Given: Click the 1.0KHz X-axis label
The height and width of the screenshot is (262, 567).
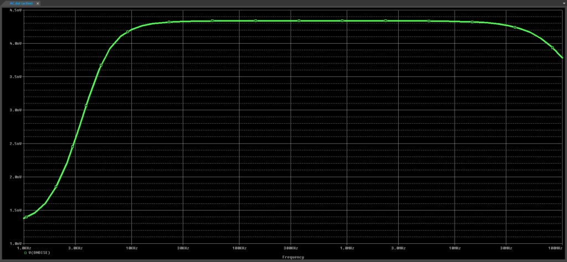Looking at the screenshot, I should click(x=24, y=248).
